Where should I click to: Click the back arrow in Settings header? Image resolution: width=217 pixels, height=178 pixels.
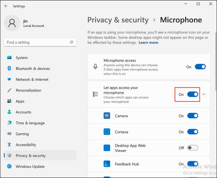click(6, 6)
